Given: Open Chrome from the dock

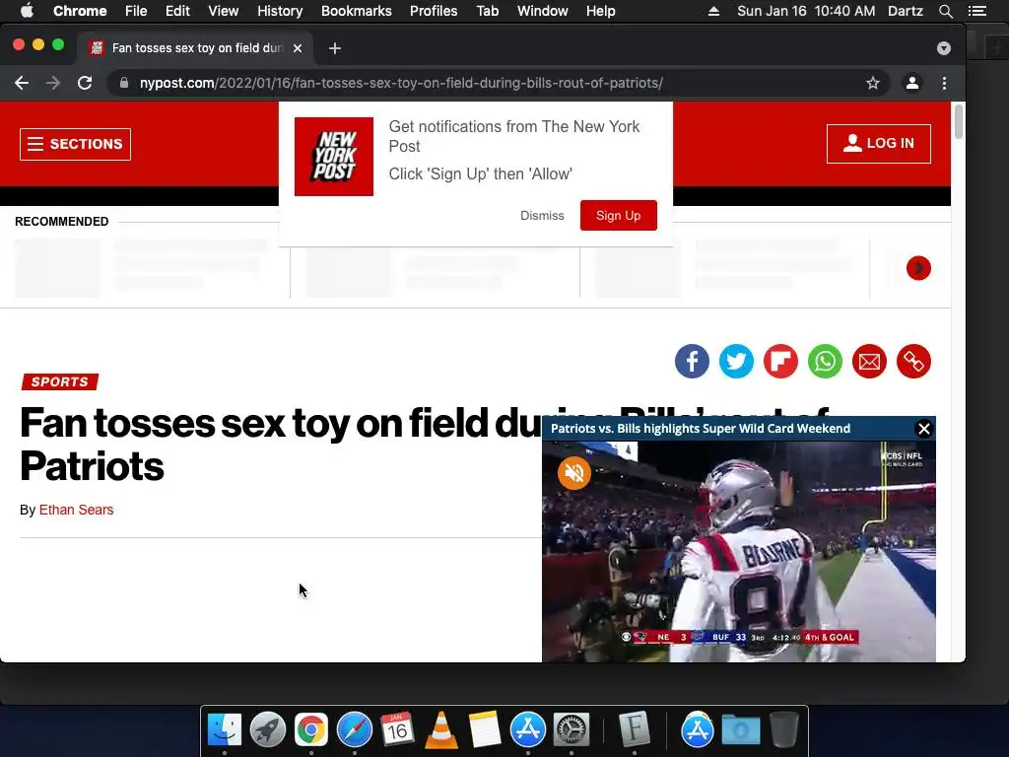Looking at the screenshot, I should pyautogui.click(x=310, y=730).
